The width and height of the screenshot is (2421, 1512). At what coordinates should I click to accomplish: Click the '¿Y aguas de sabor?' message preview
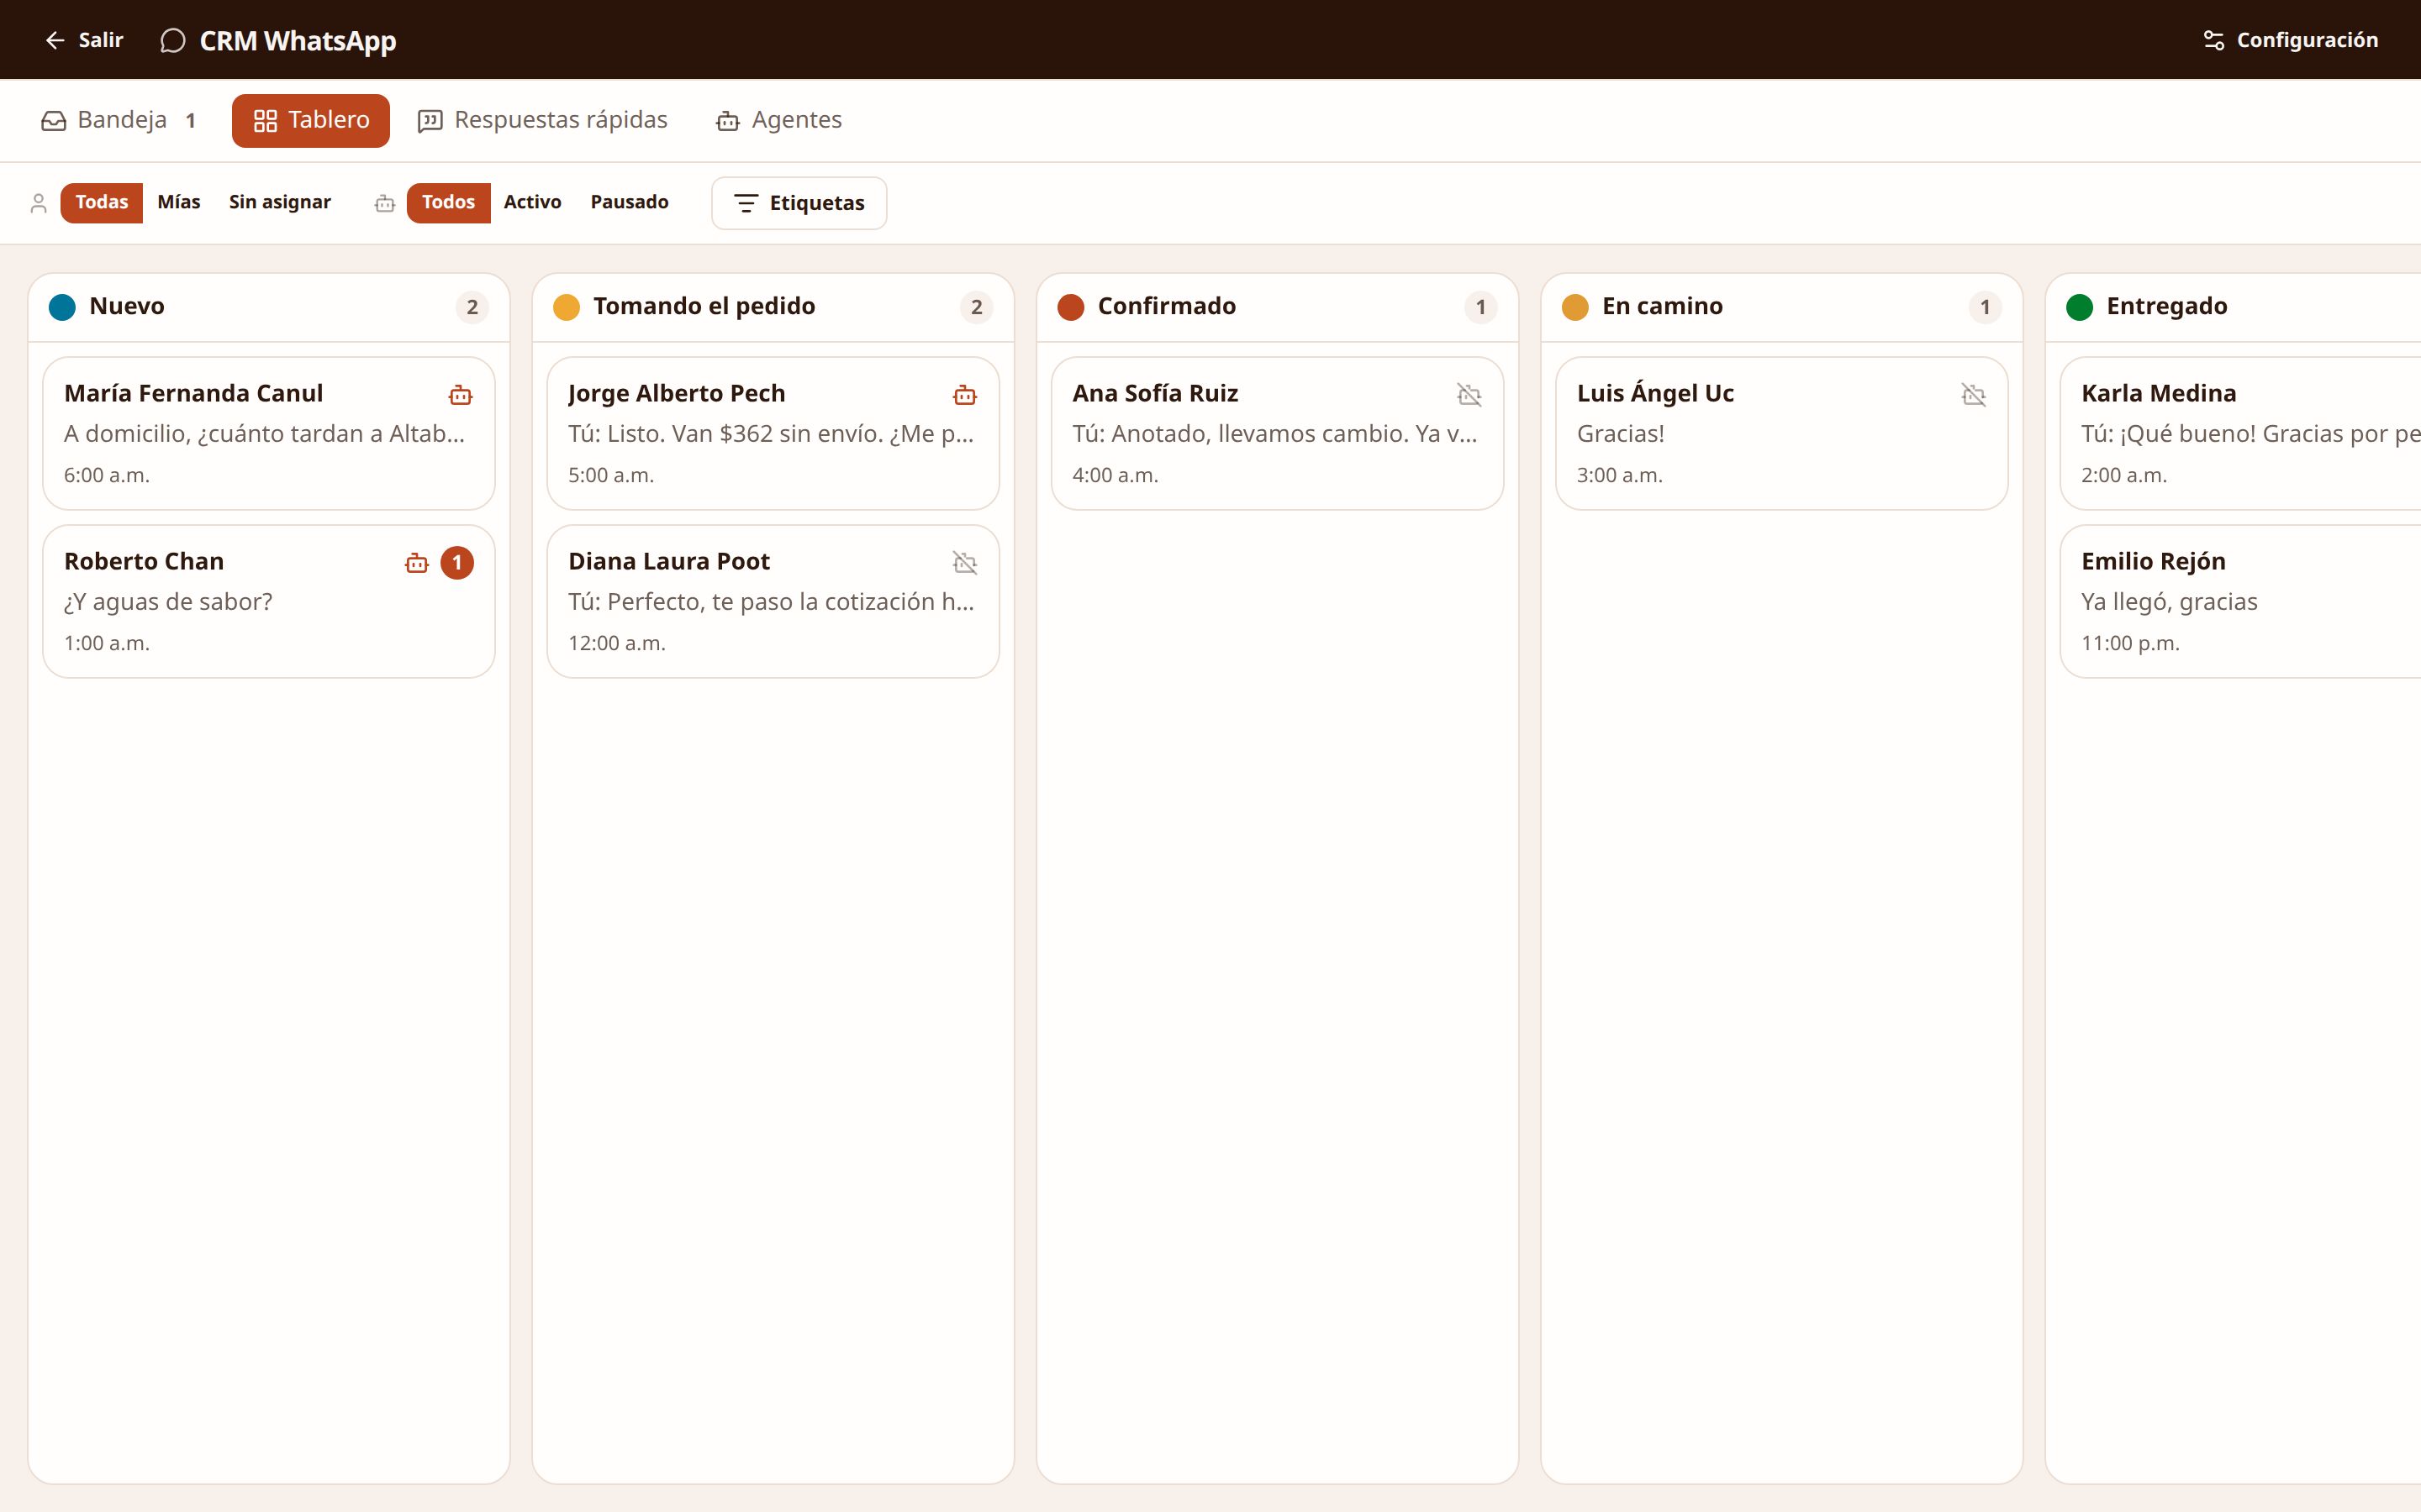[168, 602]
